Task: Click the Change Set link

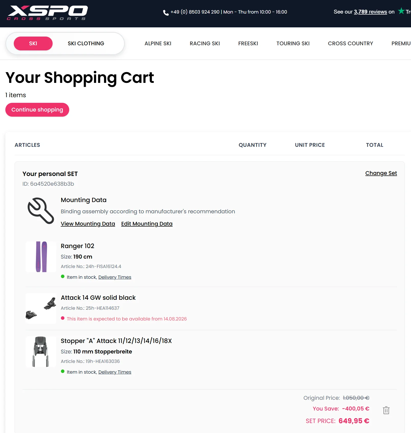Action: pyautogui.click(x=381, y=173)
